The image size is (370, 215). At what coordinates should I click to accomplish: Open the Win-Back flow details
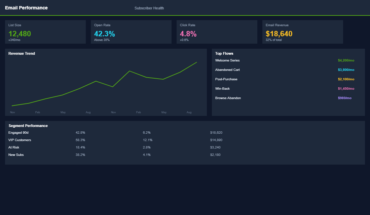pyautogui.click(x=222, y=88)
